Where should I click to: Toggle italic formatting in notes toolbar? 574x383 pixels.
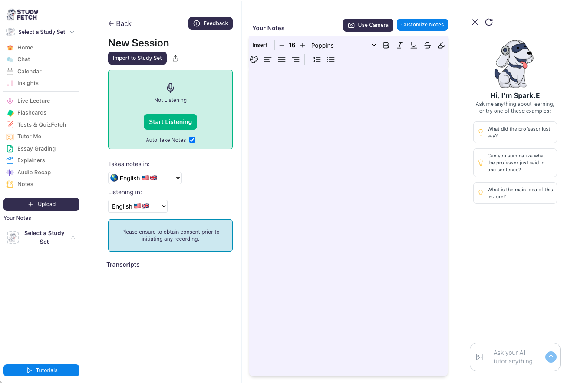(399, 45)
